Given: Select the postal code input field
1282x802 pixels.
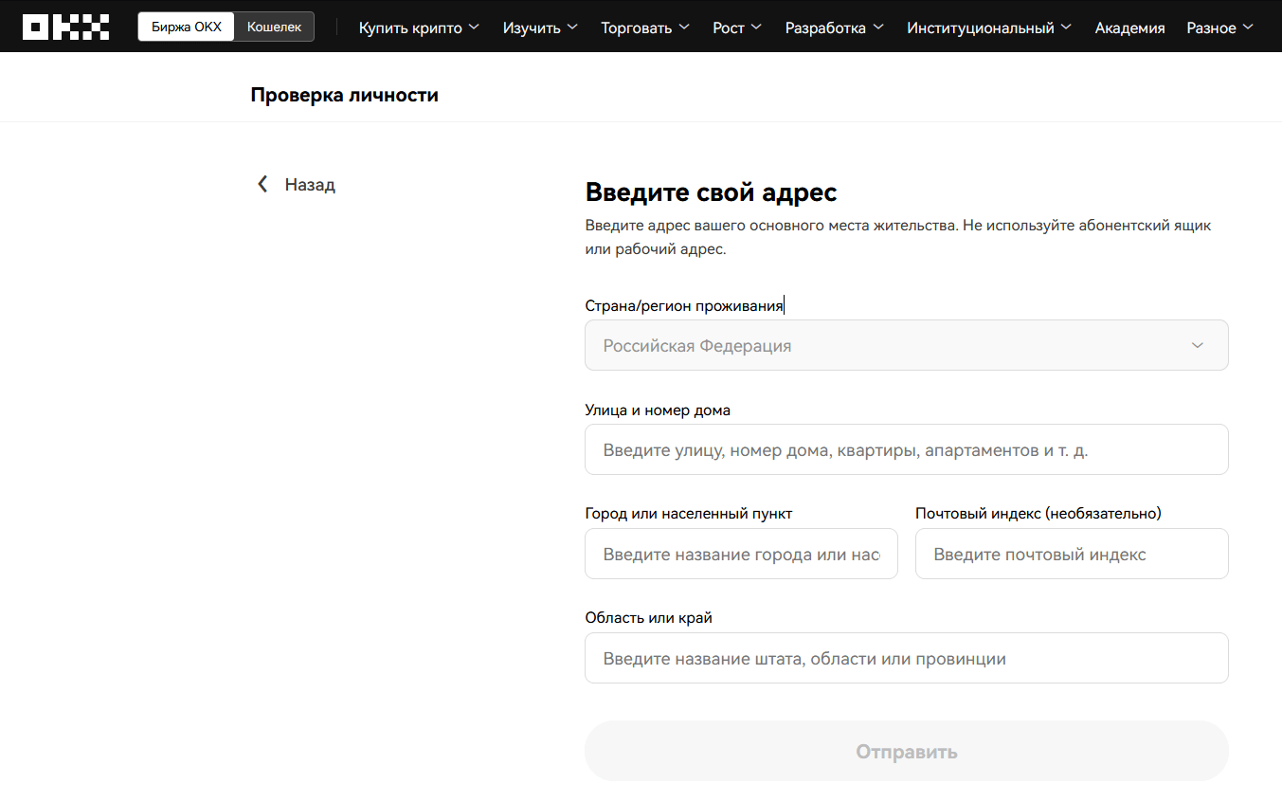Looking at the screenshot, I should coord(1071,554).
